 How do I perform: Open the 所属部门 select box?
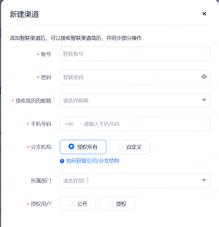[x=135, y=181]
